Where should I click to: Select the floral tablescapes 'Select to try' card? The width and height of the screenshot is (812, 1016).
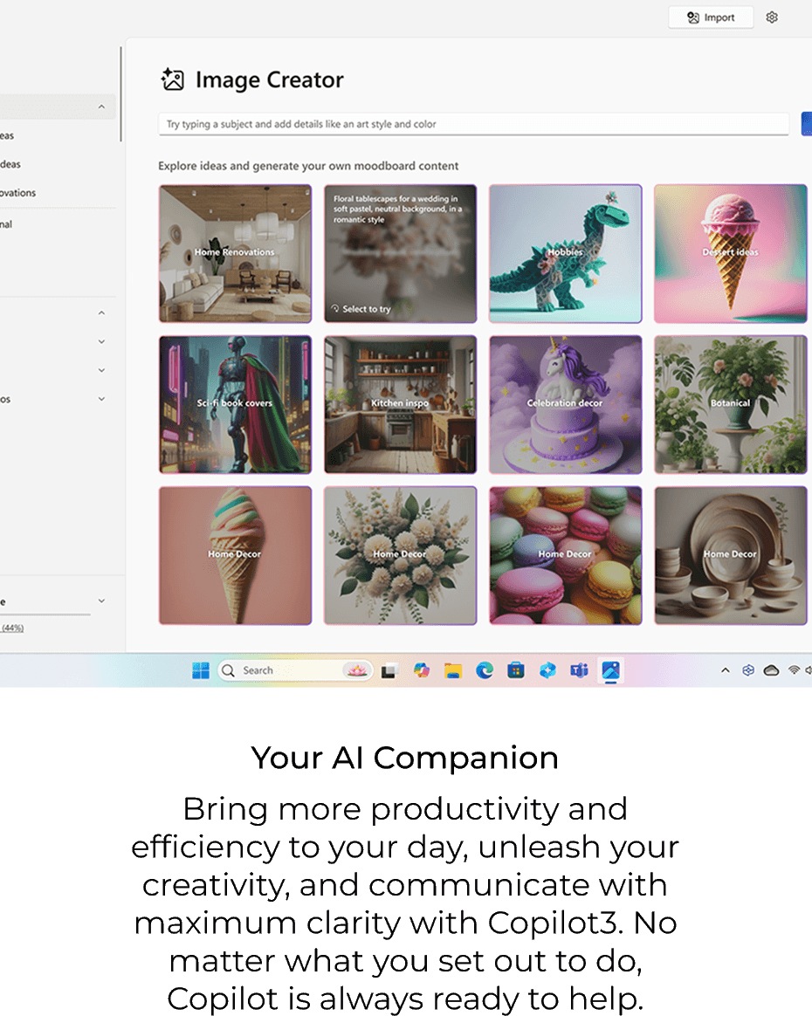point(401,253)
